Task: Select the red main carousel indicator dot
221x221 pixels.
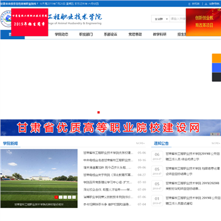Action: click(98, 112)
